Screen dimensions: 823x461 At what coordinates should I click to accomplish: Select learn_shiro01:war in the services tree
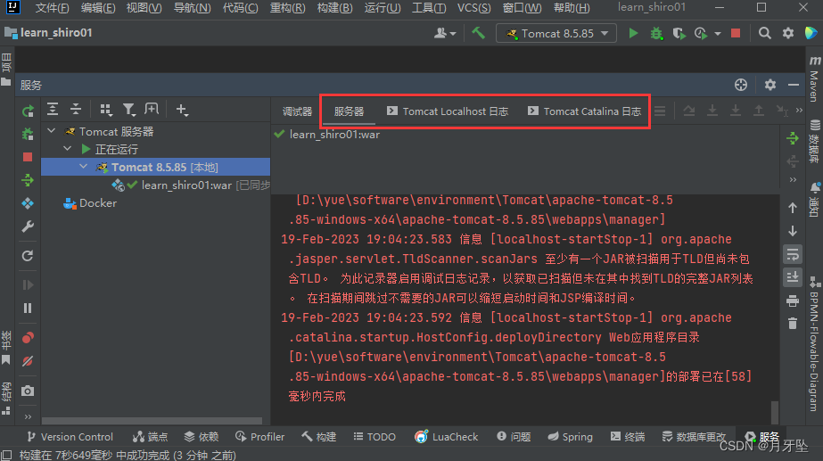(186, 185)
